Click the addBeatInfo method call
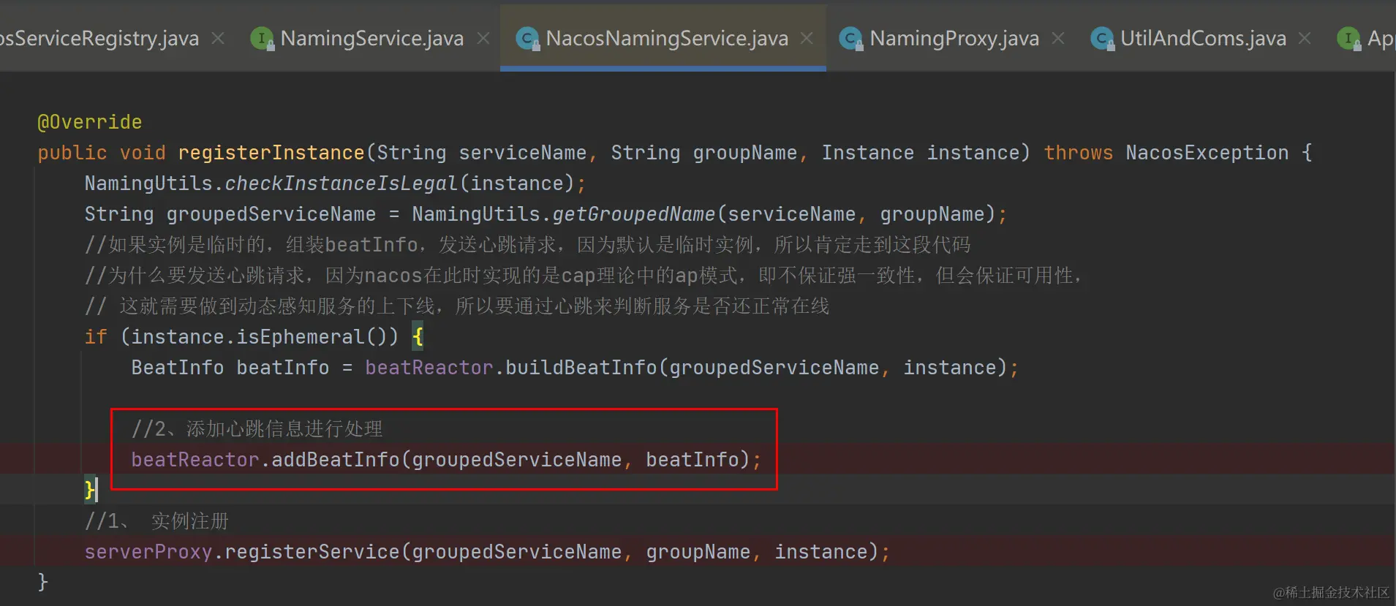 coord(336,460)
